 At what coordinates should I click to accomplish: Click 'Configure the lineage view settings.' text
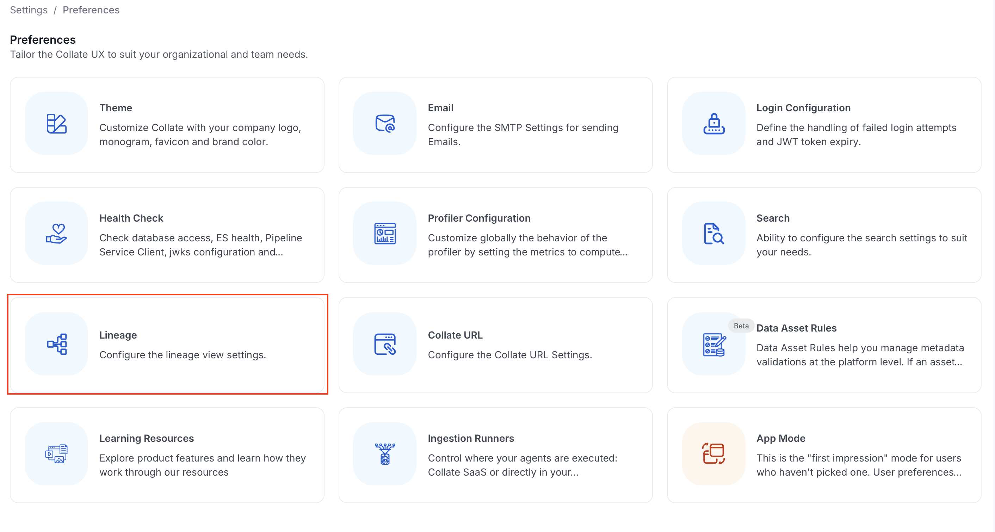183,355
